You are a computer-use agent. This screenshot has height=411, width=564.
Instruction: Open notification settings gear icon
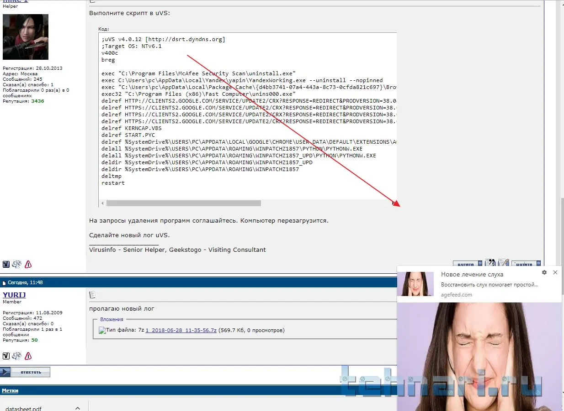[x=544, y=272]
